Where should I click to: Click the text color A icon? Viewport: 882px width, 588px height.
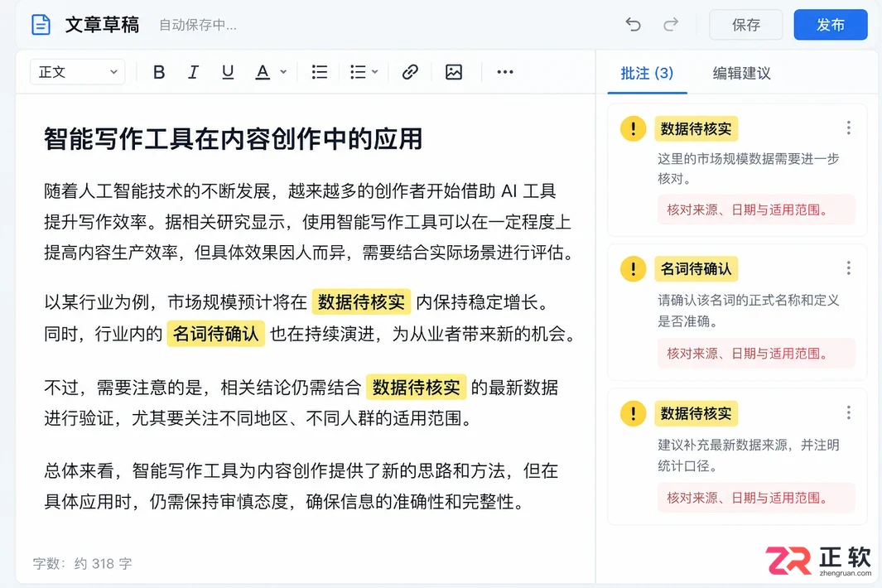click(263, 72)
